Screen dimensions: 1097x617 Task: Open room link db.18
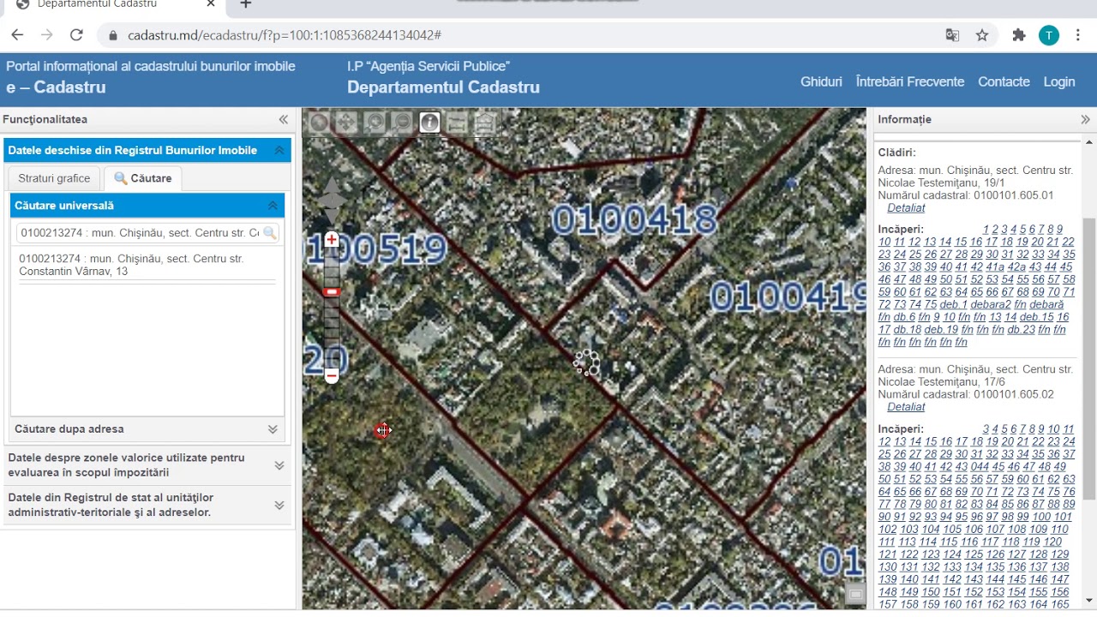coord(907,330)
